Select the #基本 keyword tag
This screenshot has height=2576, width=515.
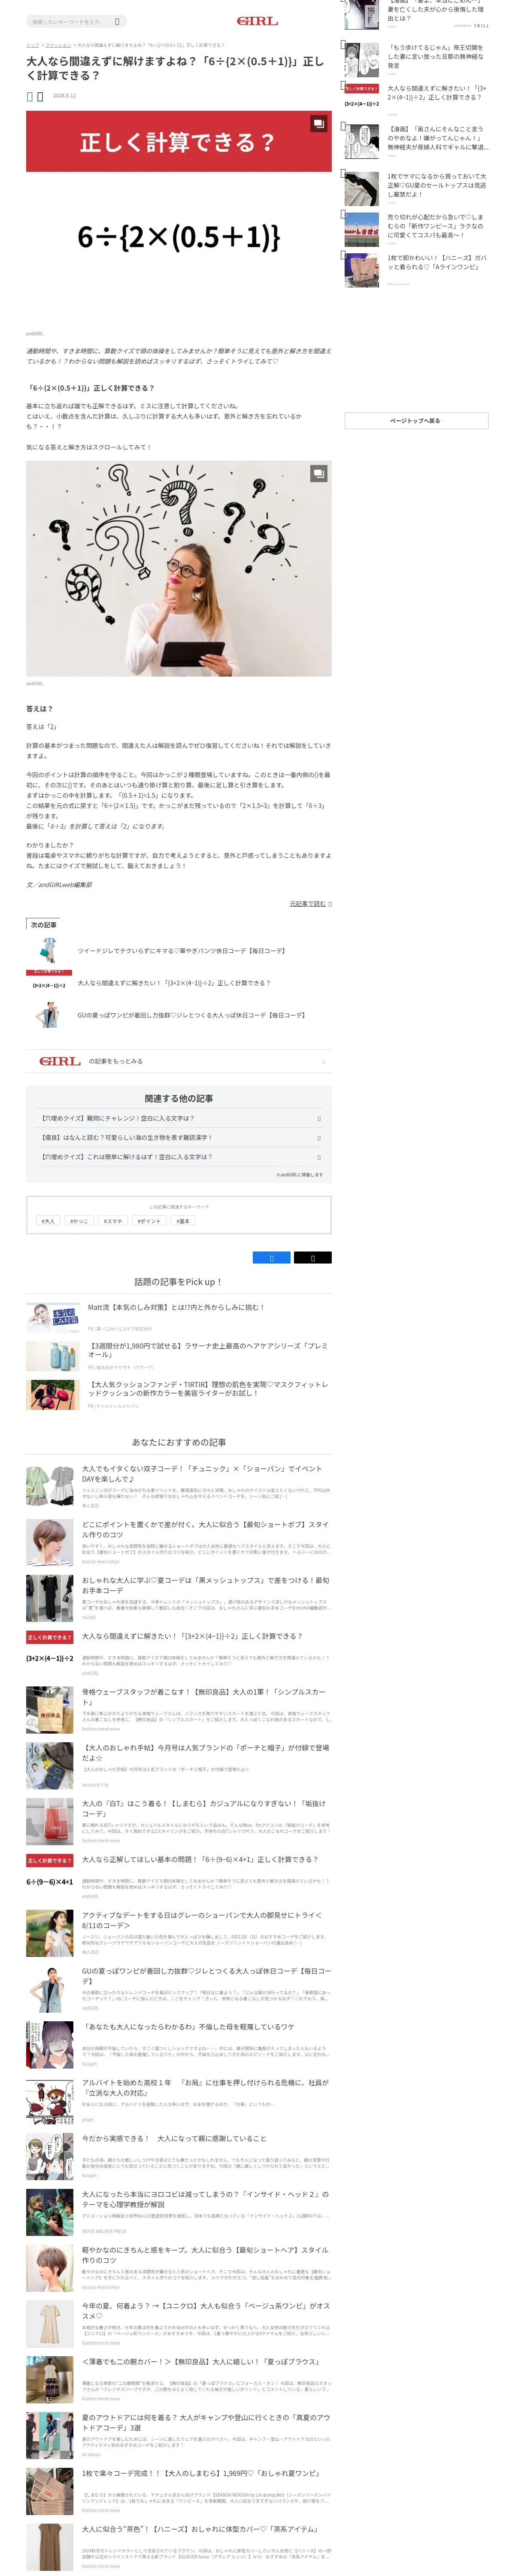click(183, 1221)
